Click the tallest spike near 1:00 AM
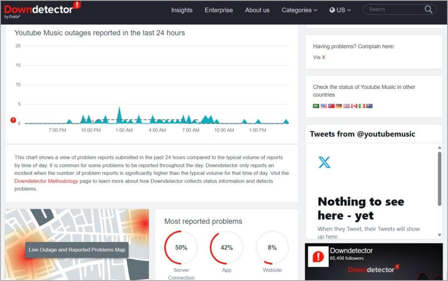This screenshot has height=281, width=448. point(119,115)
